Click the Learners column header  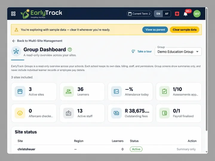coord(118,141)
